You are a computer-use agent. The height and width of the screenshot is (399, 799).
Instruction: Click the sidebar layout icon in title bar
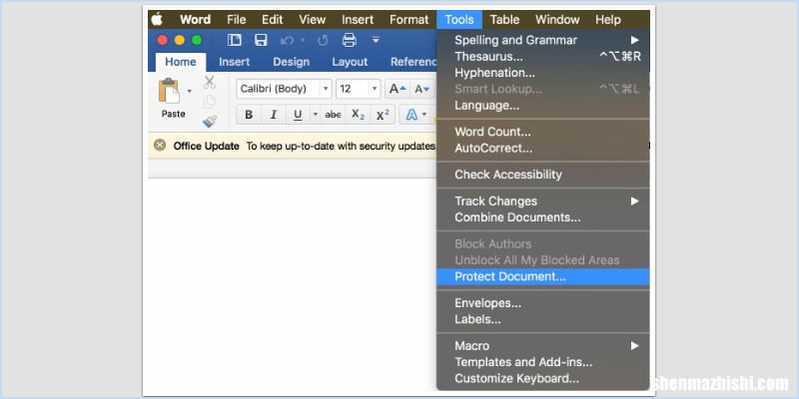tap(234, 40)
